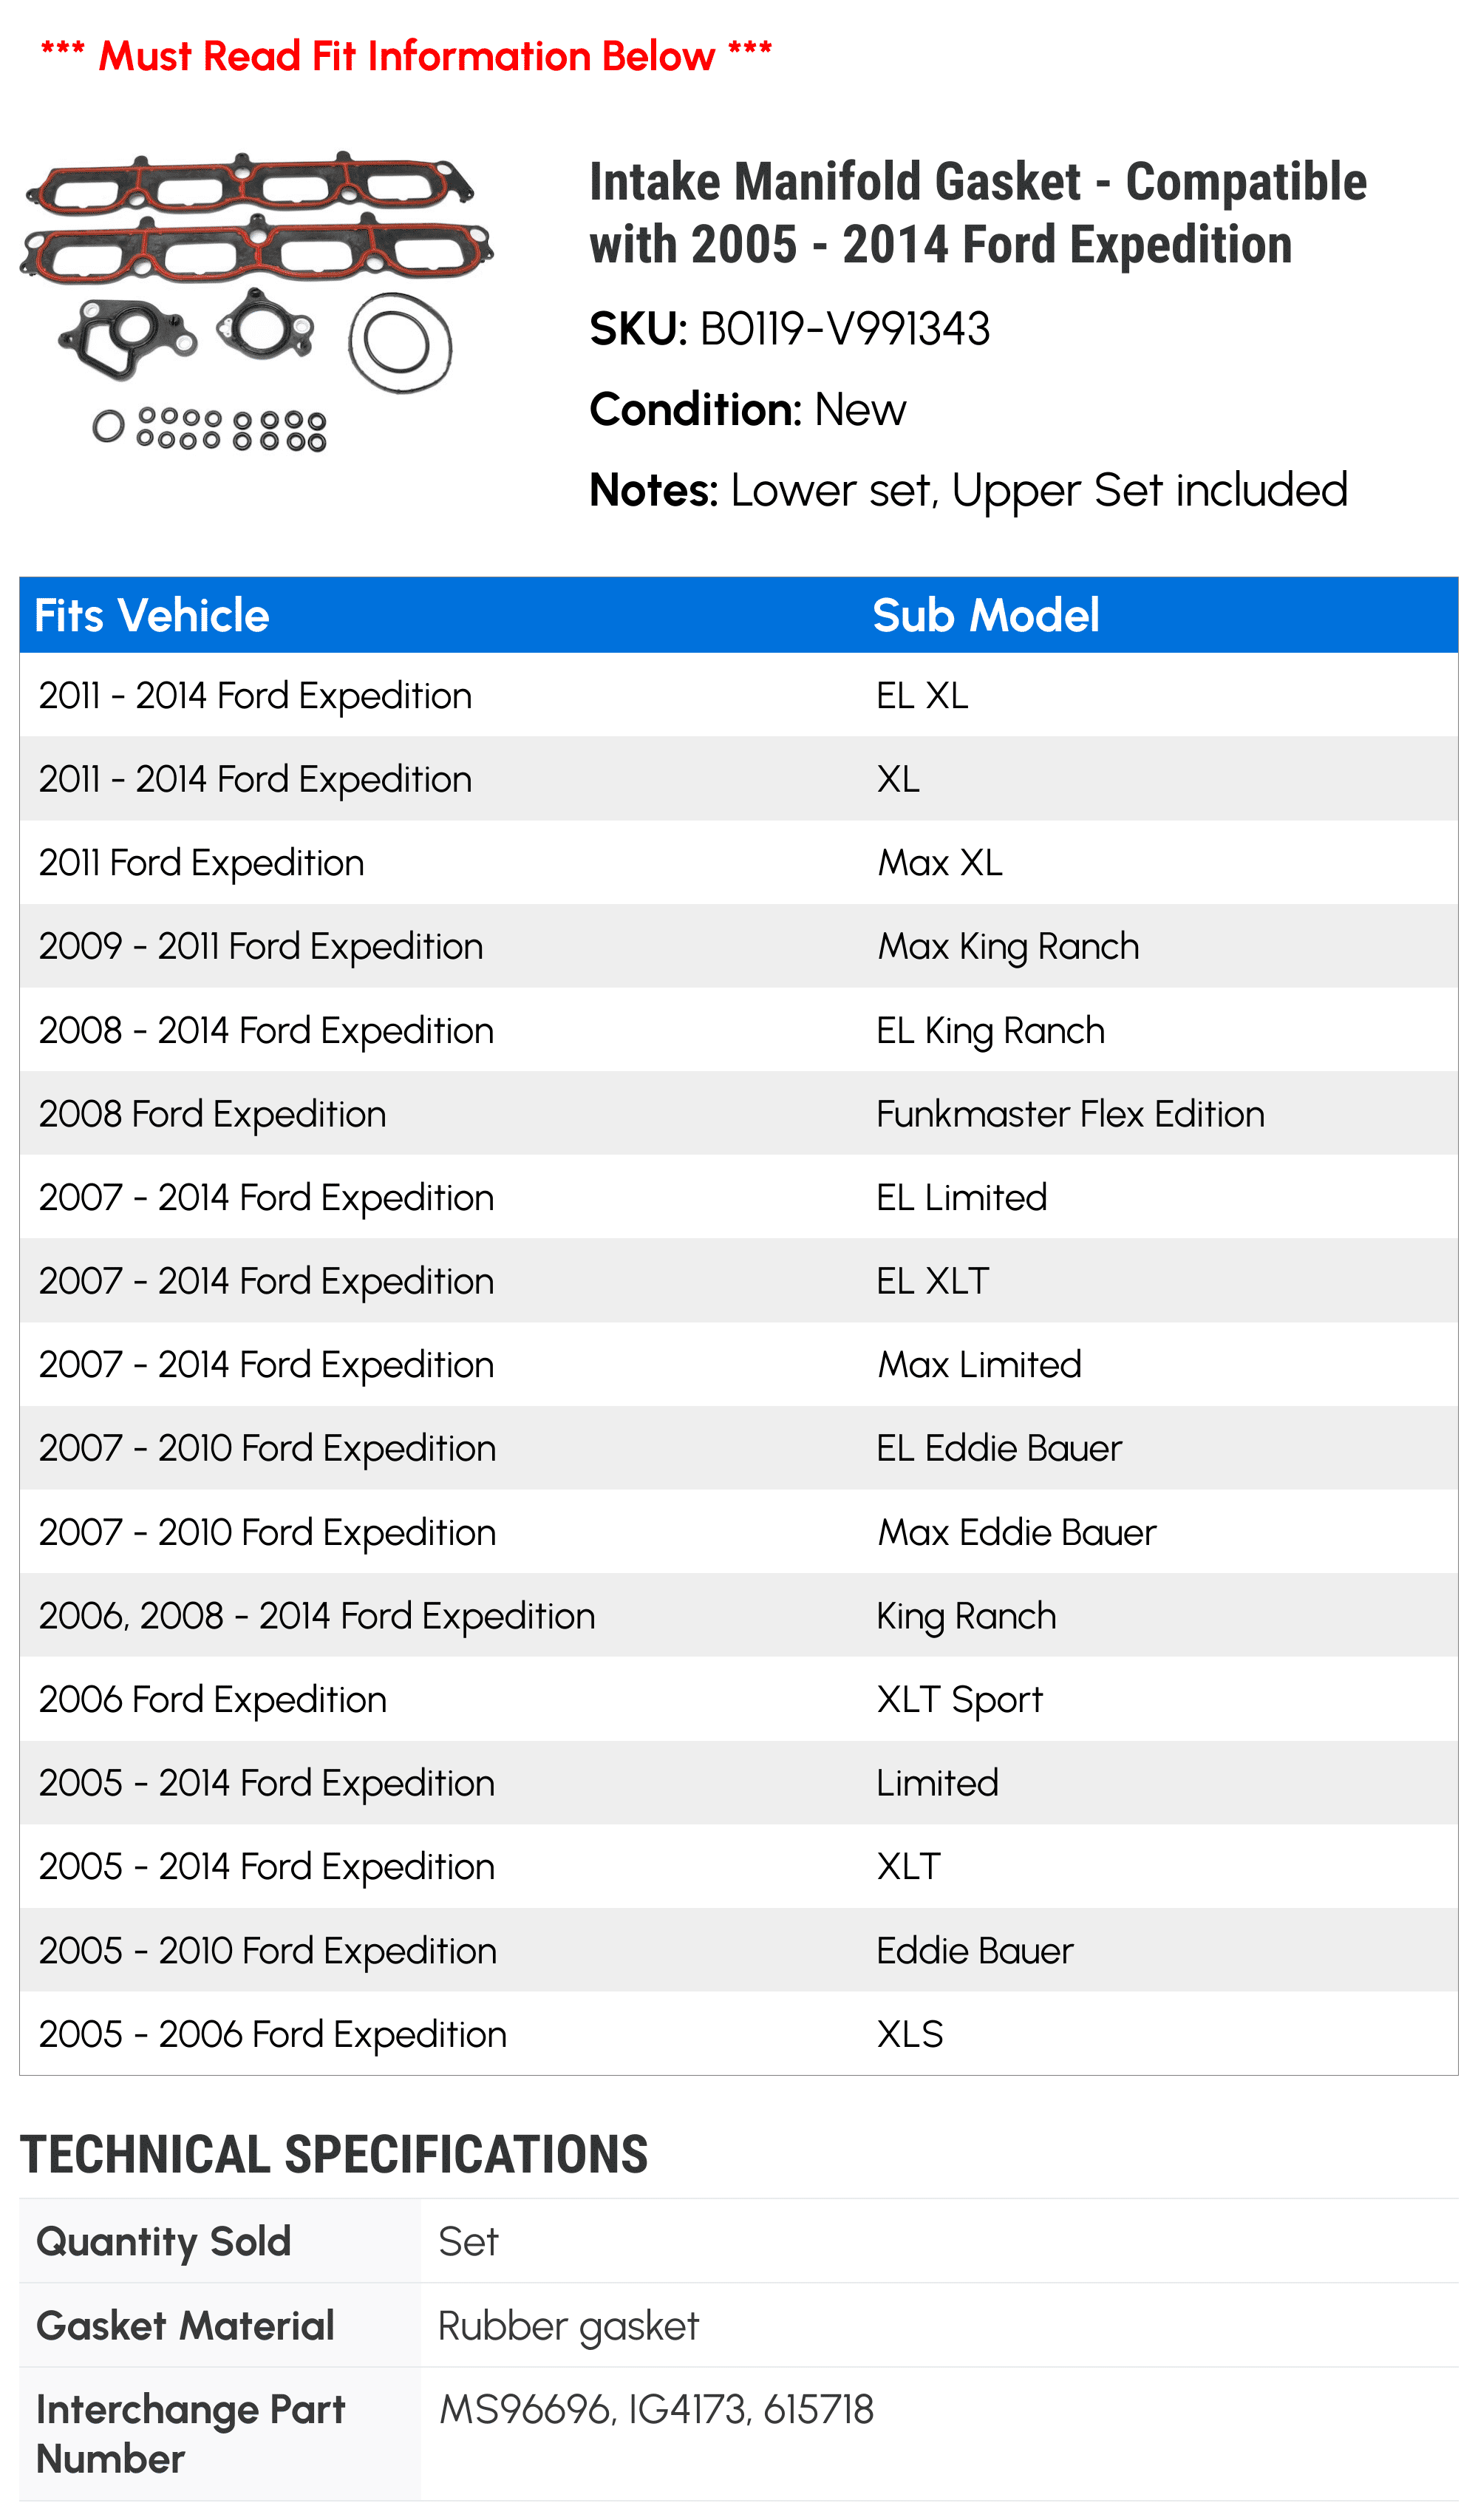Click the Quantity Sold specification label
This screenshot has height=2520, width=1478.
tap(164, 2242)
